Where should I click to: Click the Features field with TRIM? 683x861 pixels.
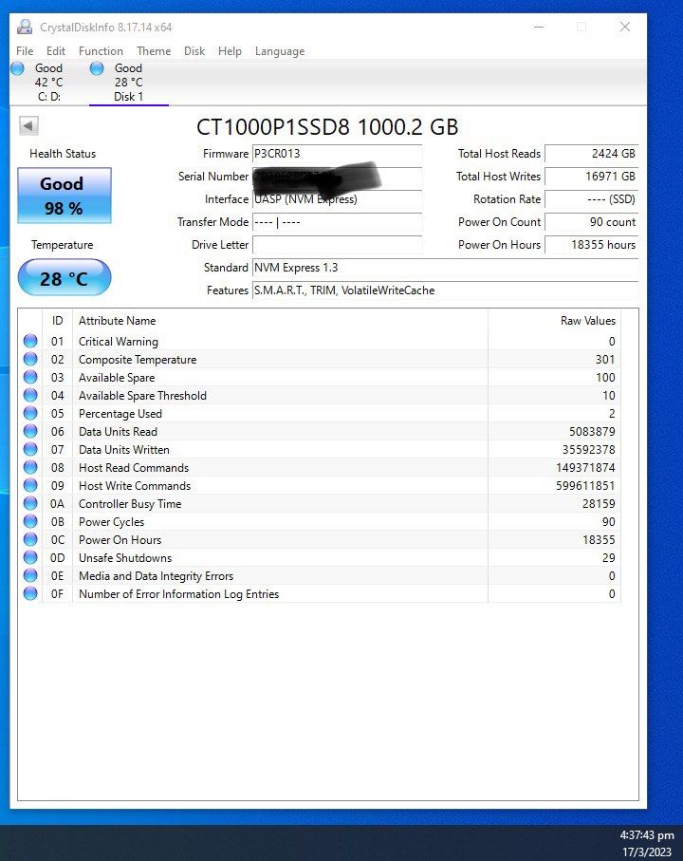pos(445,290)
